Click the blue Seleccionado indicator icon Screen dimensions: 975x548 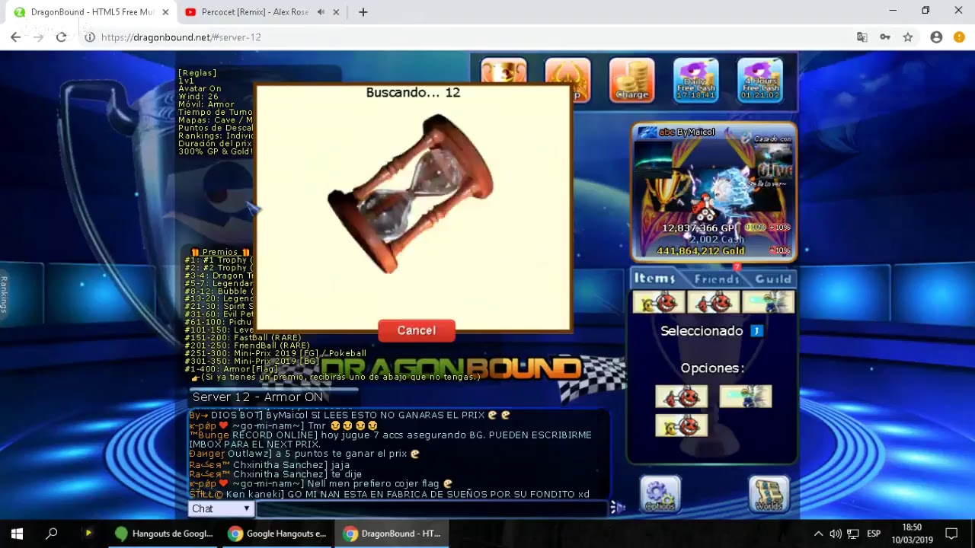[756, 331]
